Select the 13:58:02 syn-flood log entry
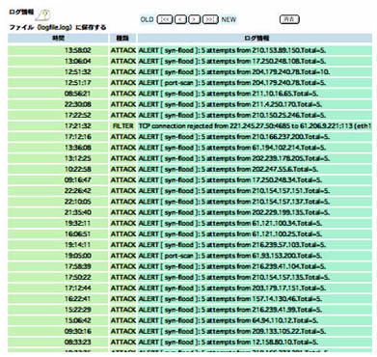The width and height of the screenshot is (377, 357). [190, 50]
